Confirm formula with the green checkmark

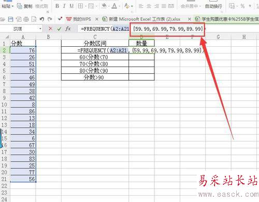click(x=59, y=29)
